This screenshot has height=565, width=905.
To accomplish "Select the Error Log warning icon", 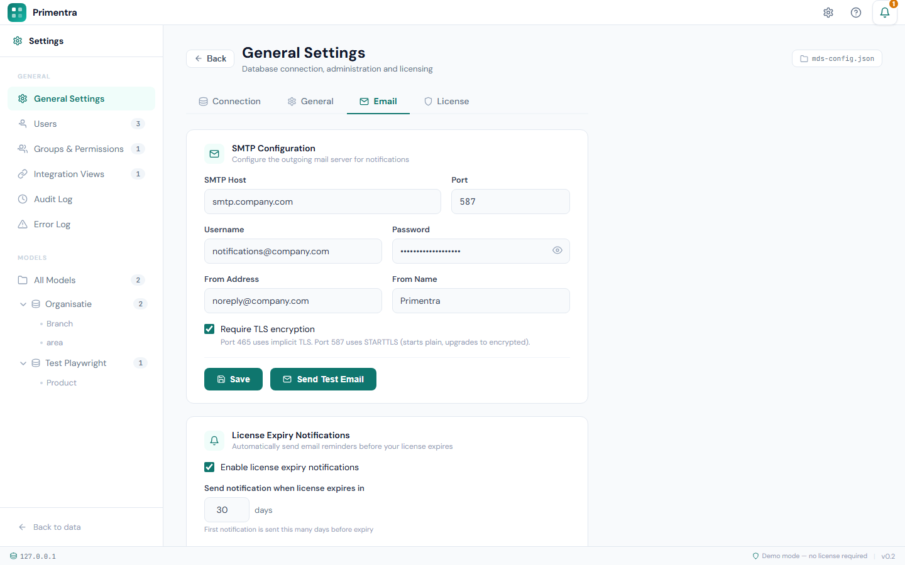I will click(x=22, y=224).
